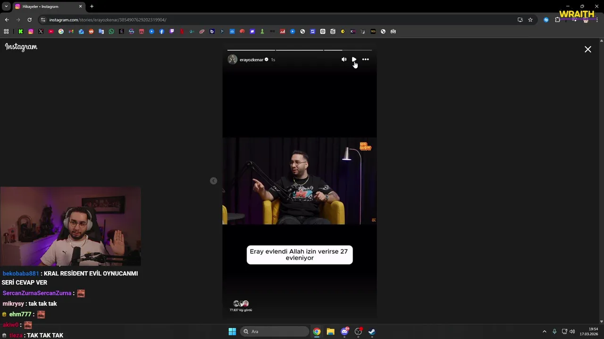Click chat username ehm777
Viewport: 604px width, 339px height.
click(20, 315)
